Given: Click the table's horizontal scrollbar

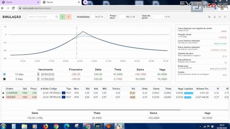Looking at the screenshot, I should pyautogui.click(x=109, y=110).
